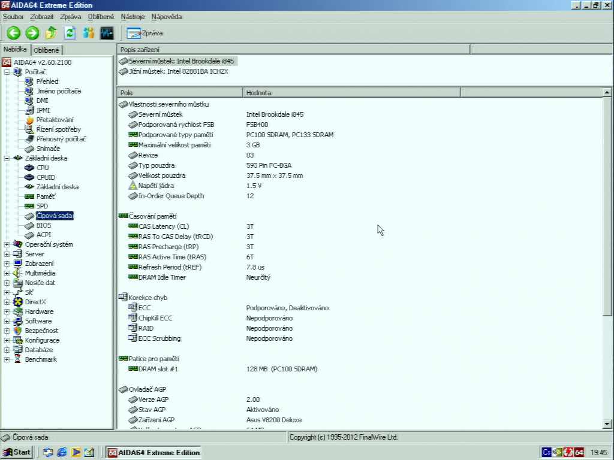Click the Cs language indicator in tray
The height and width of the screenshot is (460, 614).
tap(547, 453)
